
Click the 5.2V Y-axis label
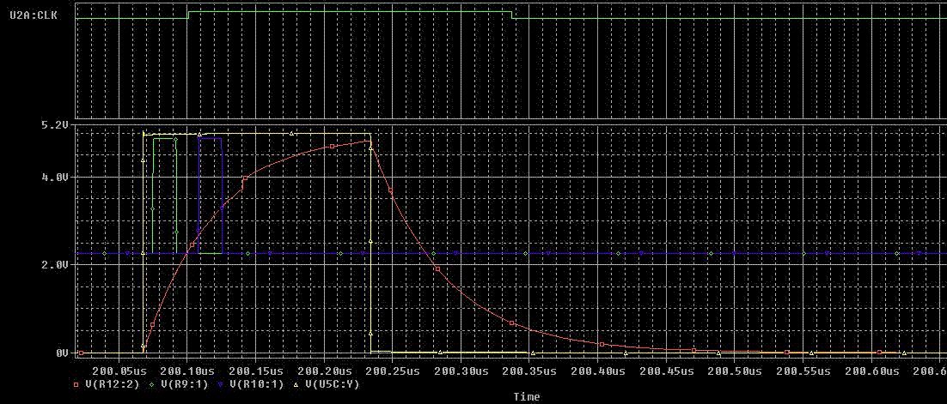(x=54, y=125)
